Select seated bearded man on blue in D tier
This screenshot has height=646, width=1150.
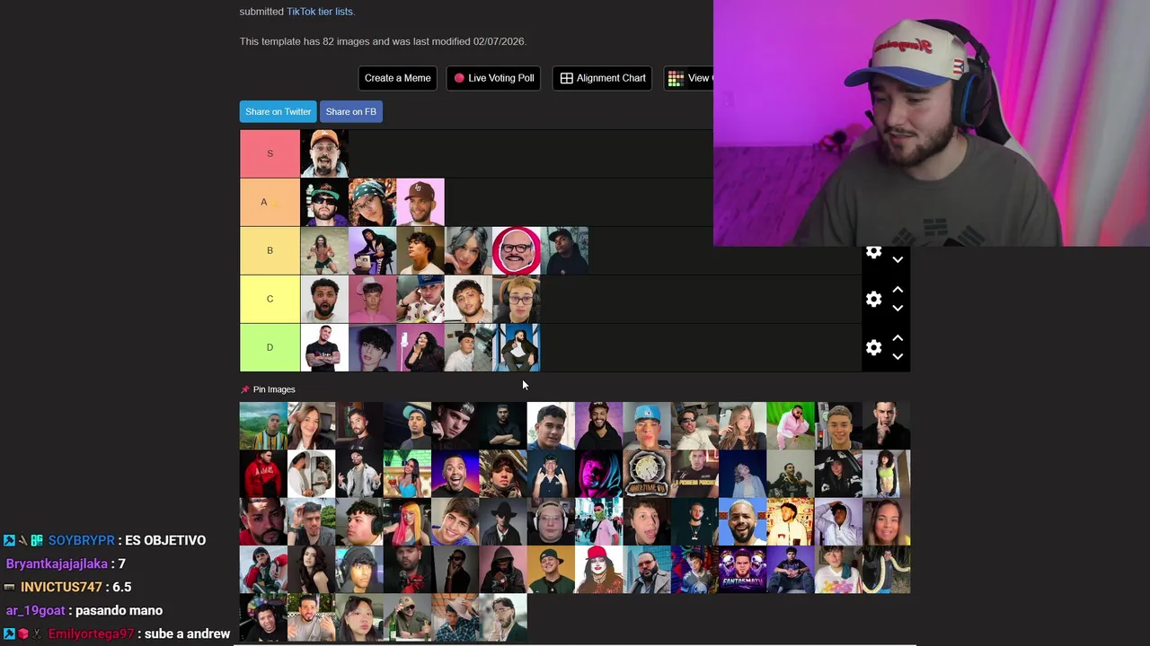[517, 347]
